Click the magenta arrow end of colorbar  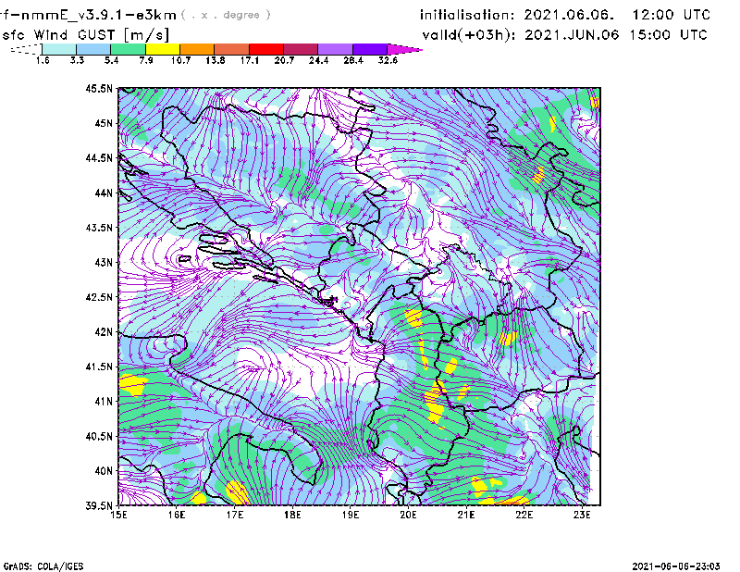404,49
